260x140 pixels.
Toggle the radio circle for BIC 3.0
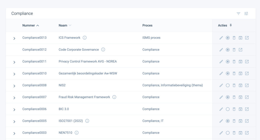click(x=228, y=109)
